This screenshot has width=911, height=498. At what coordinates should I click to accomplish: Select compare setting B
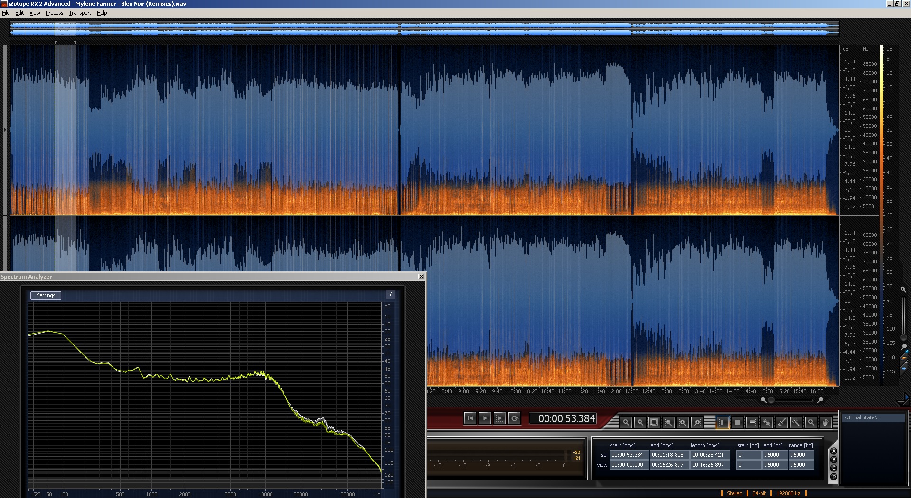tap(834, 460)
